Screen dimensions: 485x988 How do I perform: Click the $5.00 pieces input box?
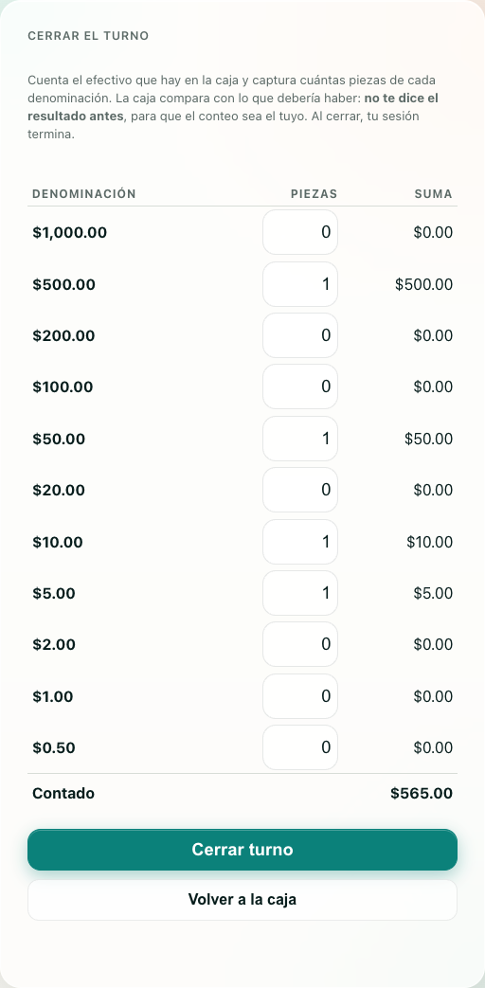tap(300, 593)
